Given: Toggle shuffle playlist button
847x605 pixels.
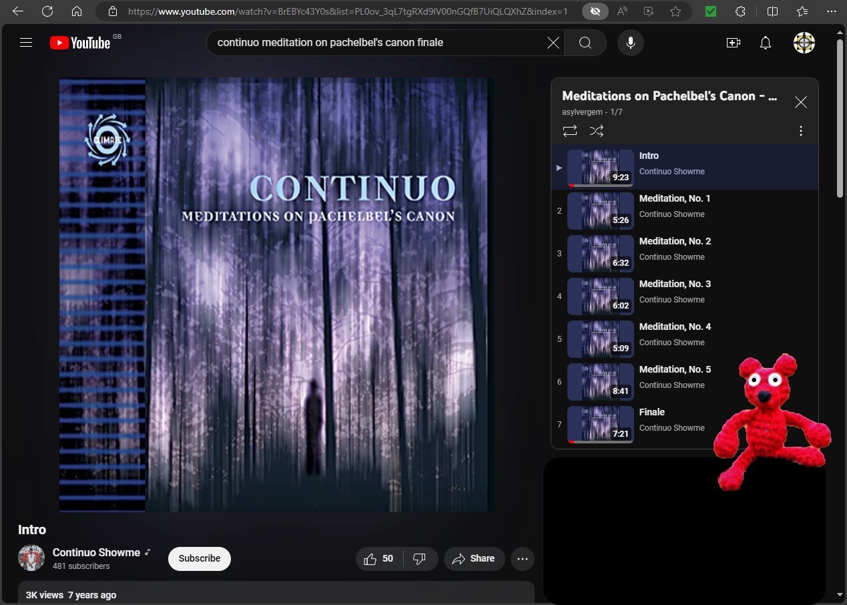Looking at the screenshot, I should click(x=597, y=131).
